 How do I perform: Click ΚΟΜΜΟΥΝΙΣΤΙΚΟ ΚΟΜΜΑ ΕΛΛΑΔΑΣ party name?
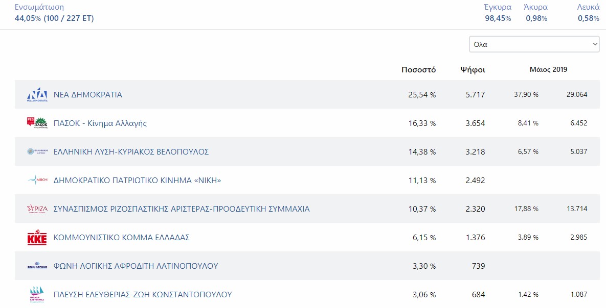click(x=122, y=238)
